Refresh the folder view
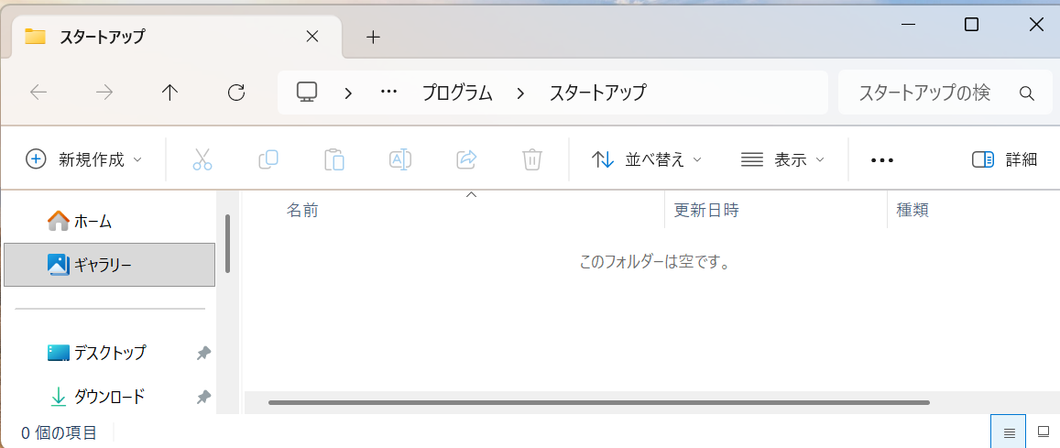Screen dimensions: 1060x448 (236, 93)
